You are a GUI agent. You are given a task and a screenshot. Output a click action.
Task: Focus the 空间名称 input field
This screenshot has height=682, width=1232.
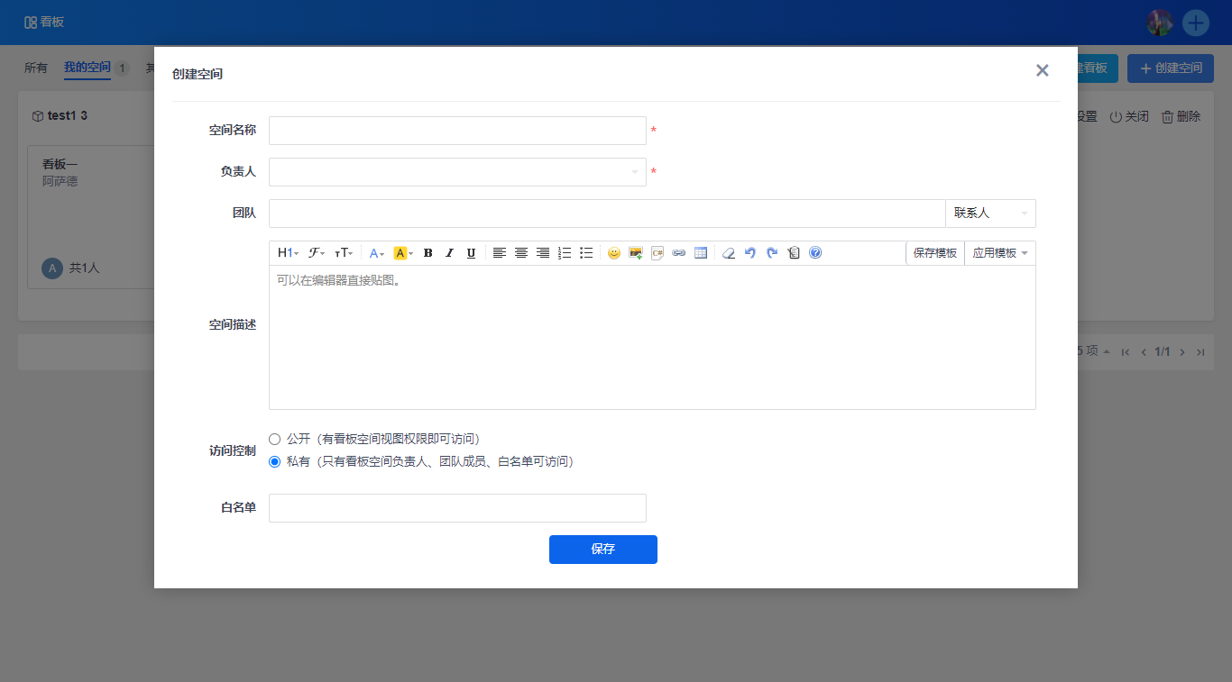pyautogui.click(x=457, y=131)
